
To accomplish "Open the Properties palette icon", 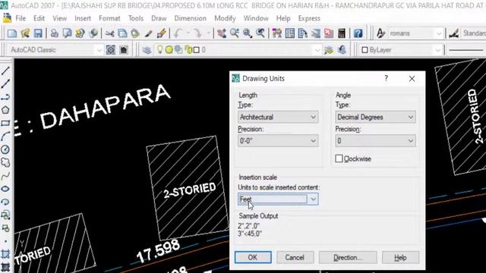I will coord(276,33).
